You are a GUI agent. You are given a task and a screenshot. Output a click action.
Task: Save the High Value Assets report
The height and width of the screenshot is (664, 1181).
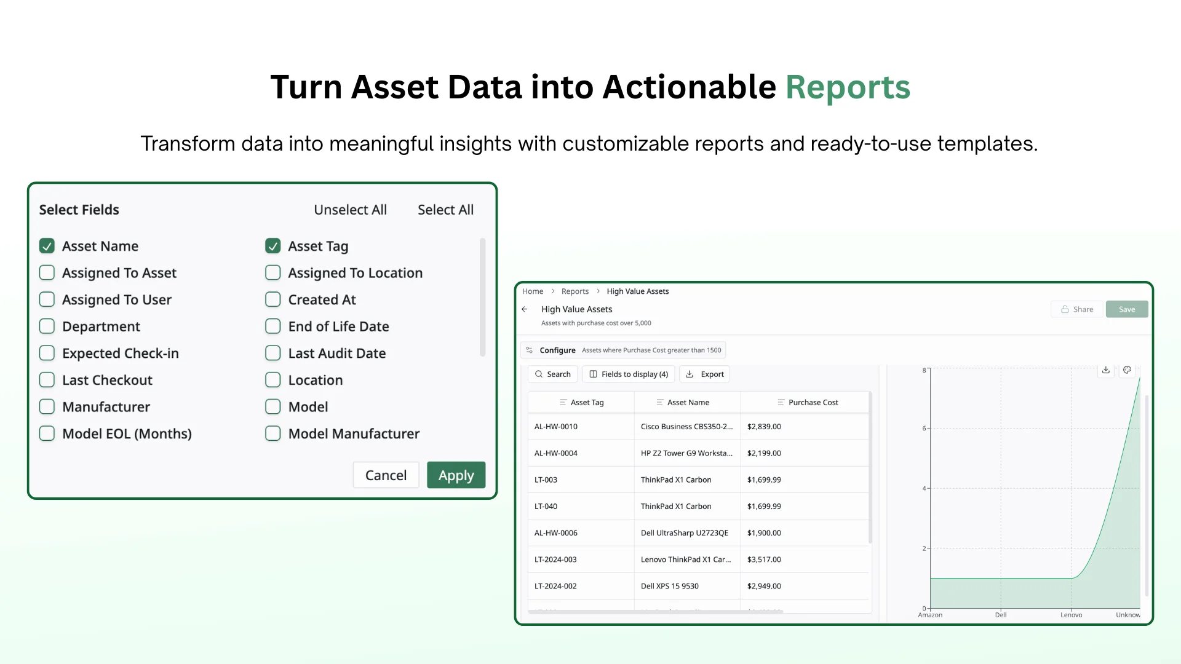coord(1127,309)
